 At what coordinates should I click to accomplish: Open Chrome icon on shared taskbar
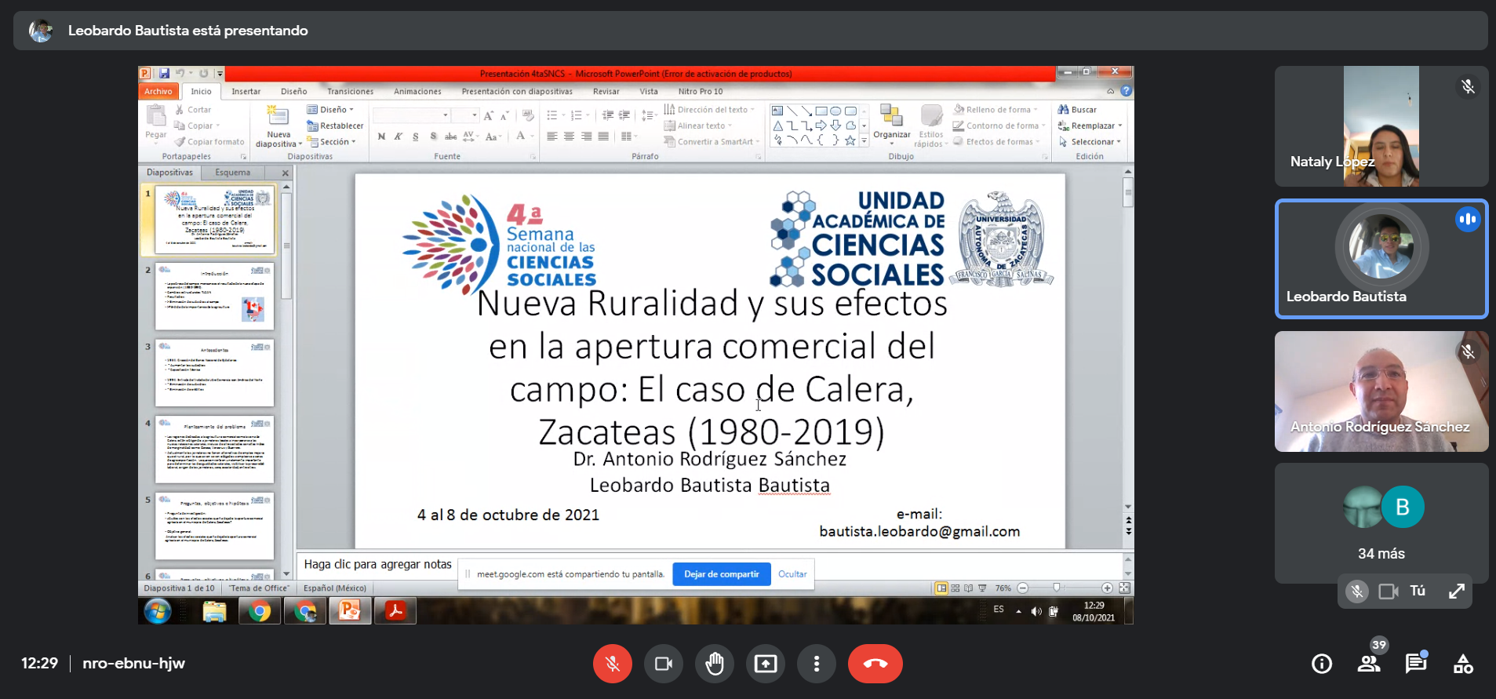(259, 611)
